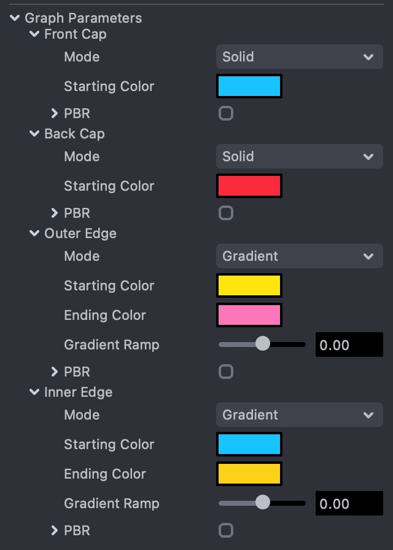Collapse the Back Cap group
393x550 pixels.
34,134
